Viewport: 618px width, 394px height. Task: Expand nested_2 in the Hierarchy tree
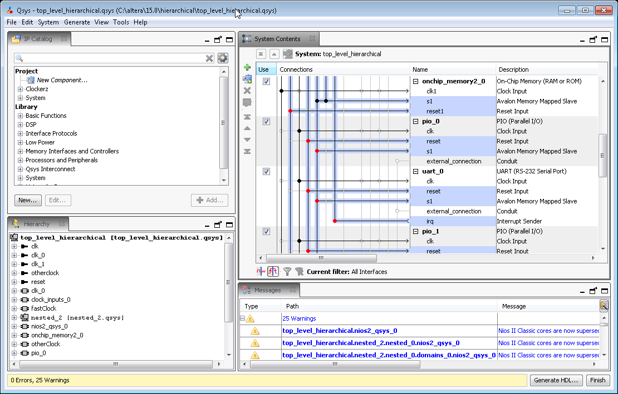14,317
